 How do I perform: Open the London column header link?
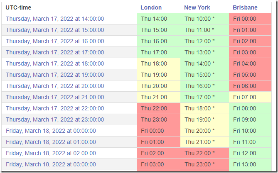(x=151, y=7)
